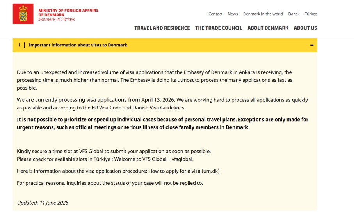Click the Ministry of Foreign Affairs of Denmark title
Image resolution: width=354 pixels, height=219 pixels.
coord(68,12)
